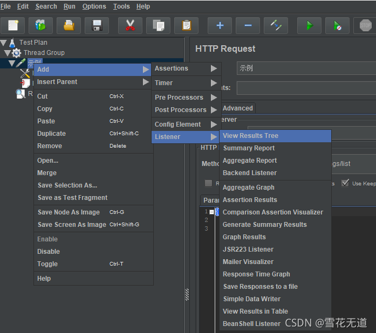Viewport: 376px width, 333px height.
Task: Click the Stop test icon
Action: 365,25
